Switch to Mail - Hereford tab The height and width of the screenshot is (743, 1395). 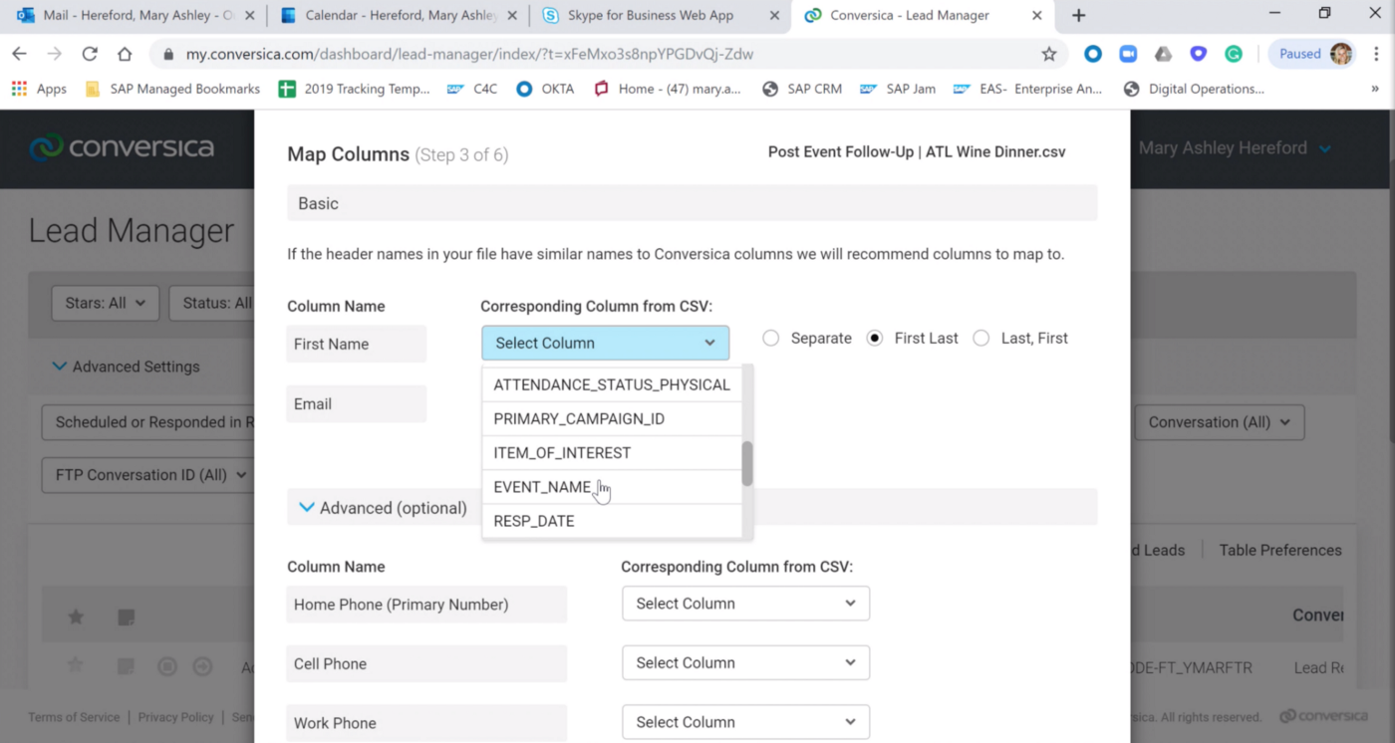tap(134, 16)
